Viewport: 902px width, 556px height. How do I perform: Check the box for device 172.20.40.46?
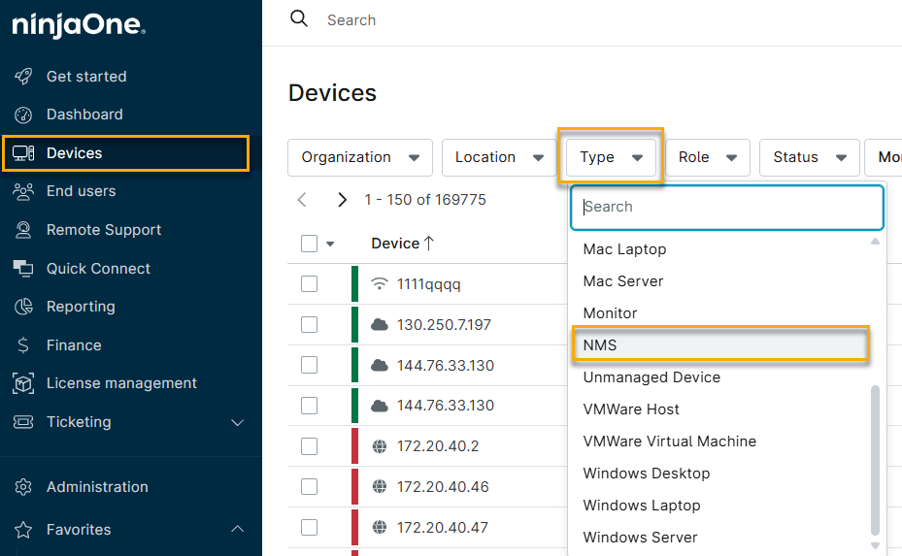tap(309, 486)
